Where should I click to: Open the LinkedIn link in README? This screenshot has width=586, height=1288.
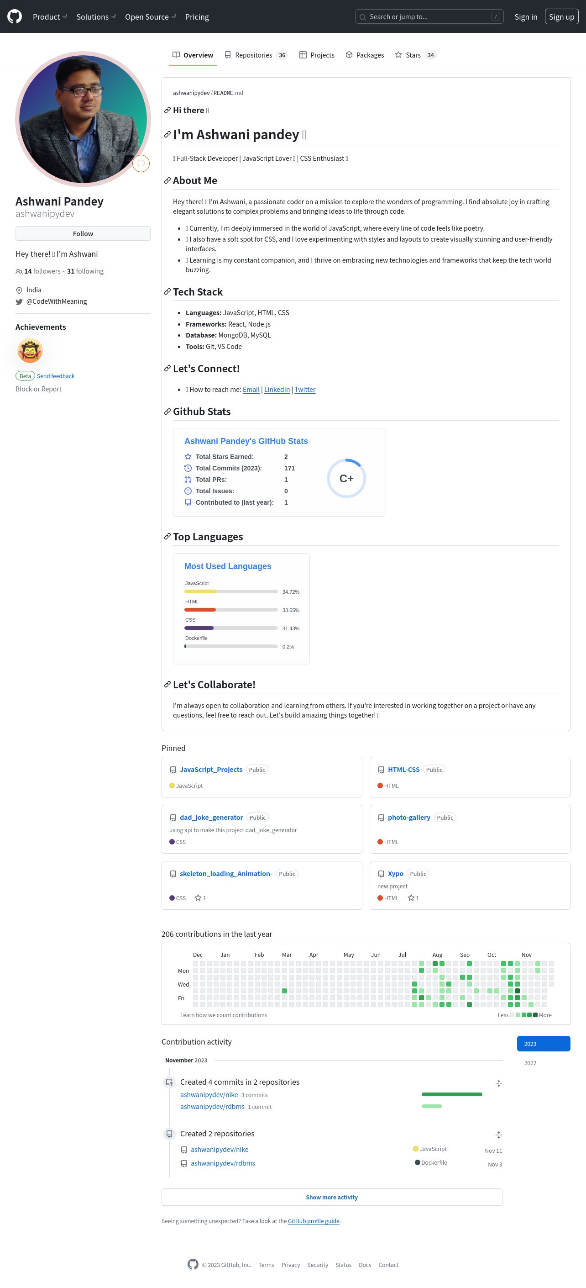[x=277, y=390]
